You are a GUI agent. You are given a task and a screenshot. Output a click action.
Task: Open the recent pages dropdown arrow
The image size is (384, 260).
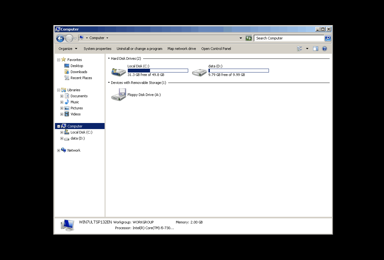[75, 38]
